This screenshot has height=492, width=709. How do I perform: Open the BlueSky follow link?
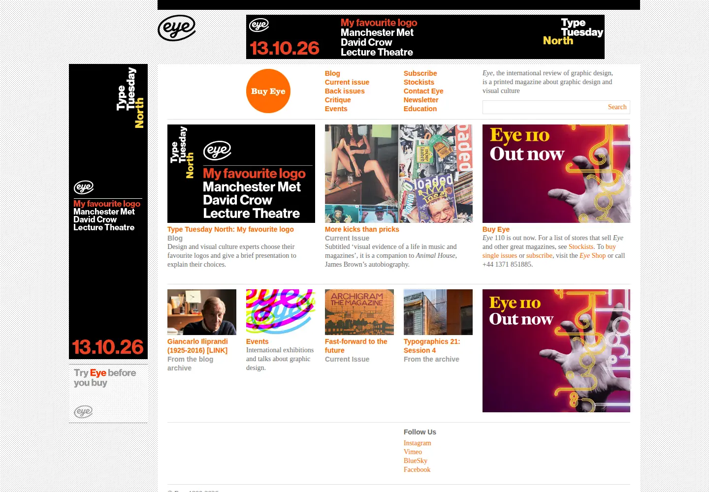[415, 461]
